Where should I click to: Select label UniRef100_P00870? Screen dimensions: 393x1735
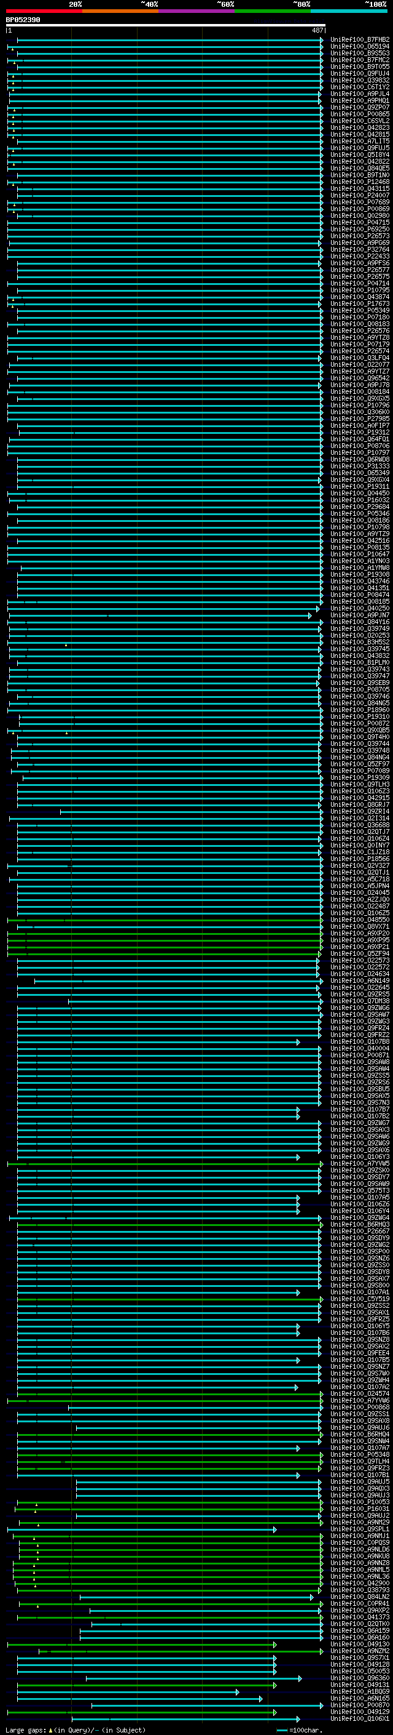pyautogui.click(x=360, y=1705)
